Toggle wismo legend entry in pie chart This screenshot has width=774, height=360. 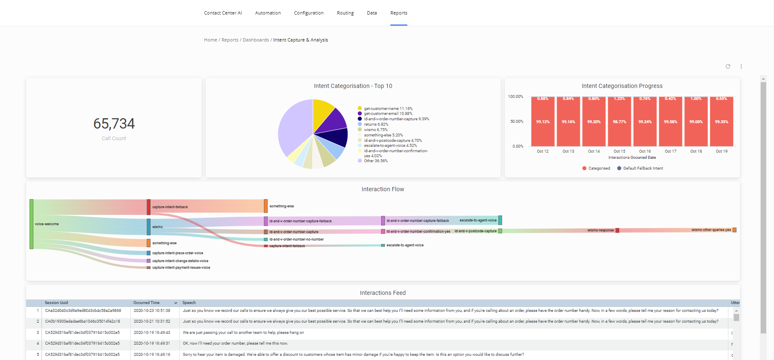coord(372,129)
